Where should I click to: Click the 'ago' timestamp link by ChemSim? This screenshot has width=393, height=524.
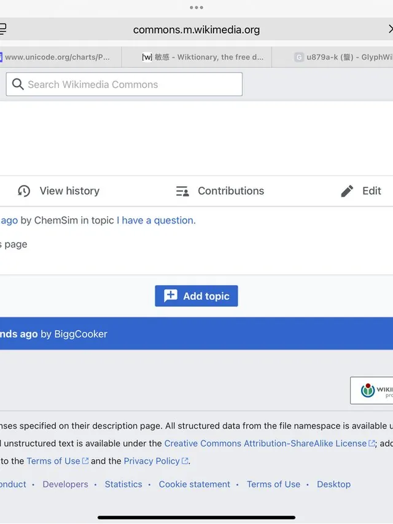(9, 221)
